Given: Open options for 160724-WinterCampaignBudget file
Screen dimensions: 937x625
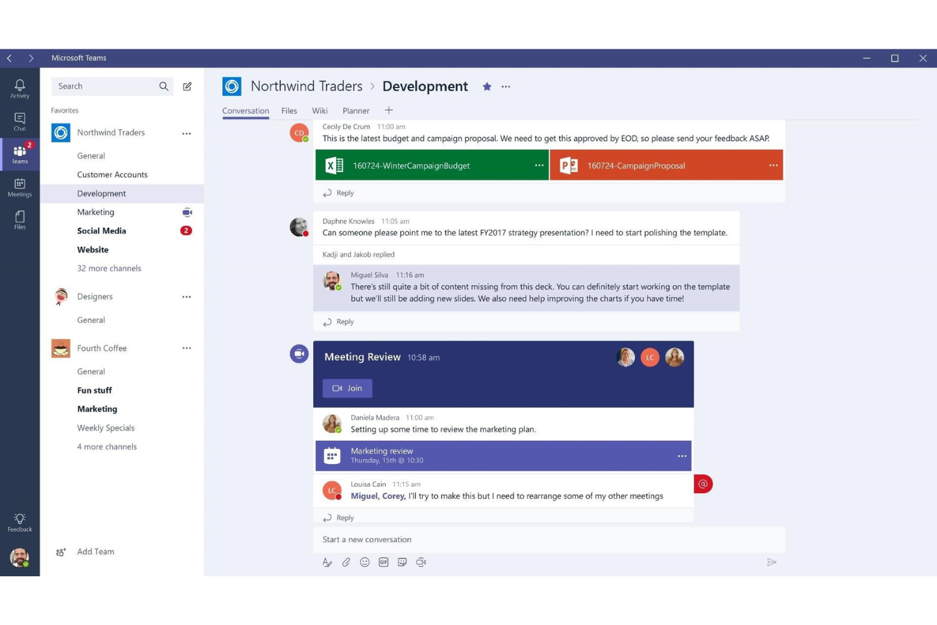Looking at the screenshot, I should pyautogui.click(x=539, y=165).
